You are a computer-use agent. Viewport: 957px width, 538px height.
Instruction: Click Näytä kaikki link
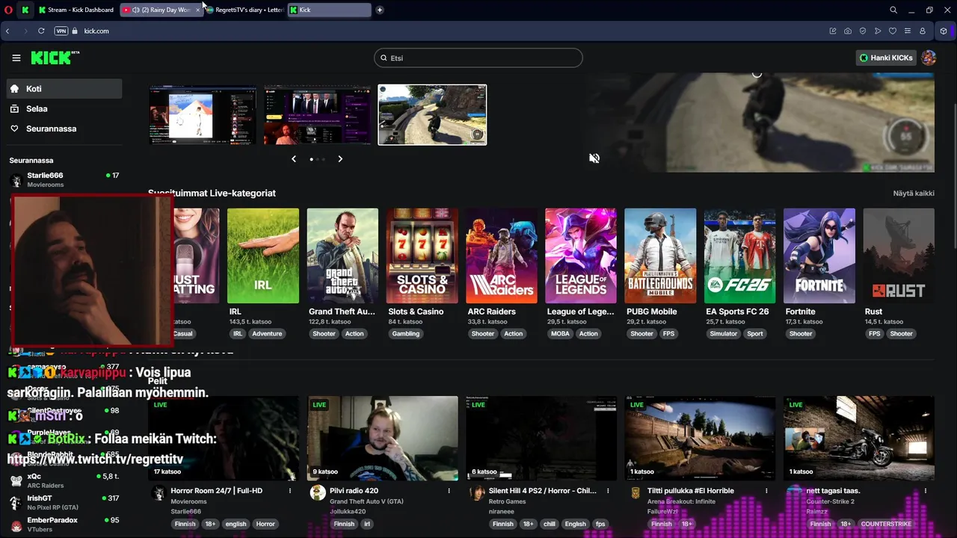pos(914,193)
